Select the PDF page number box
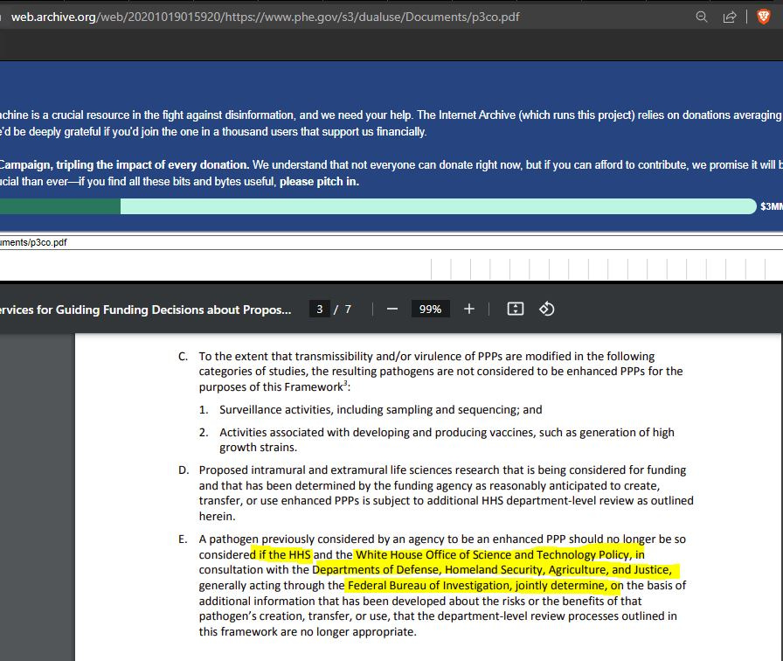The height and width of the screenshot is (661, 783). click(x=320, y=310)
